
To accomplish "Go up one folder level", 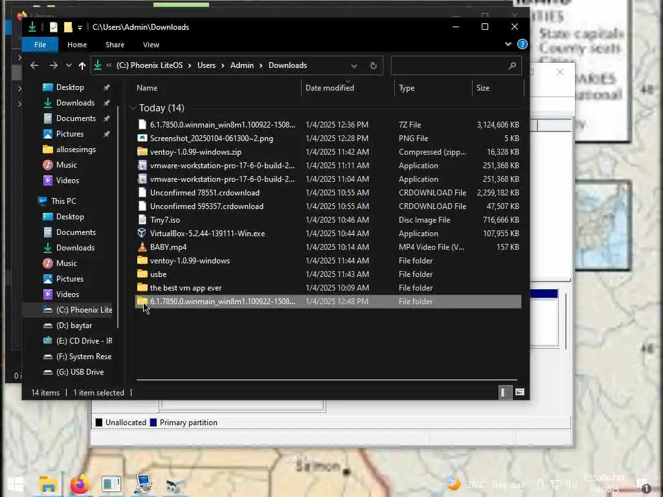I will pyautogui.click(x=82, y=65).
